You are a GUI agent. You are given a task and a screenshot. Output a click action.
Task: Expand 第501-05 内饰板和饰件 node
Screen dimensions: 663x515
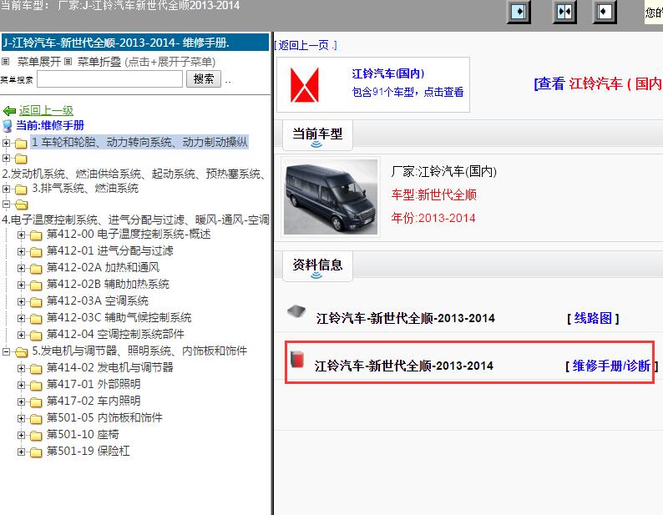21,419
